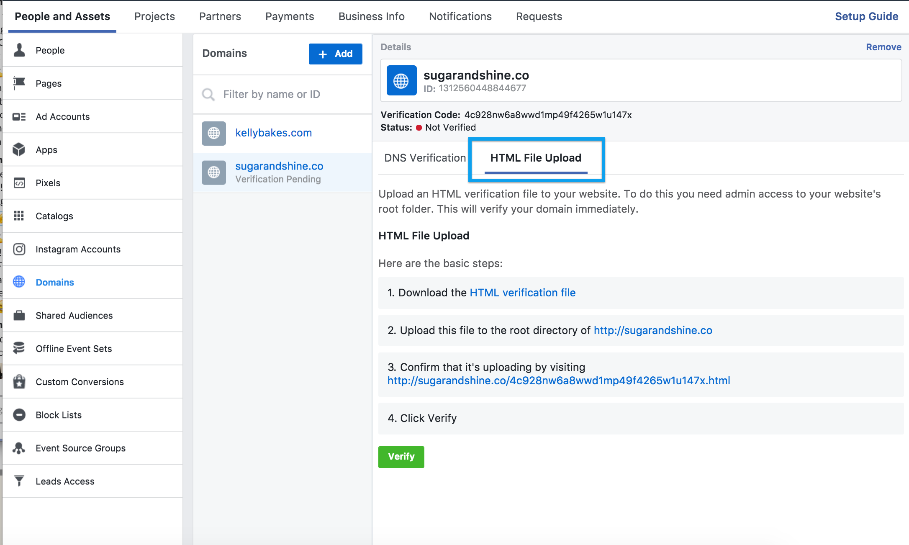Click the People silhouette icon in sidebar
909x545 pixels.
coord(19,50)
